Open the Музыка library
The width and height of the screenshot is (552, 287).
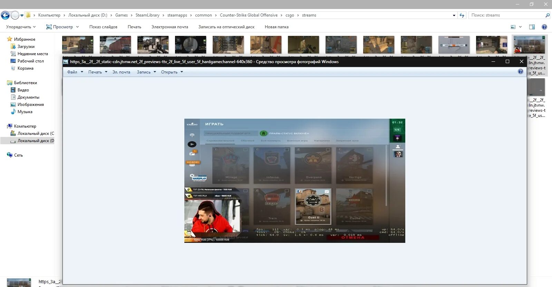tap(25, 112)
